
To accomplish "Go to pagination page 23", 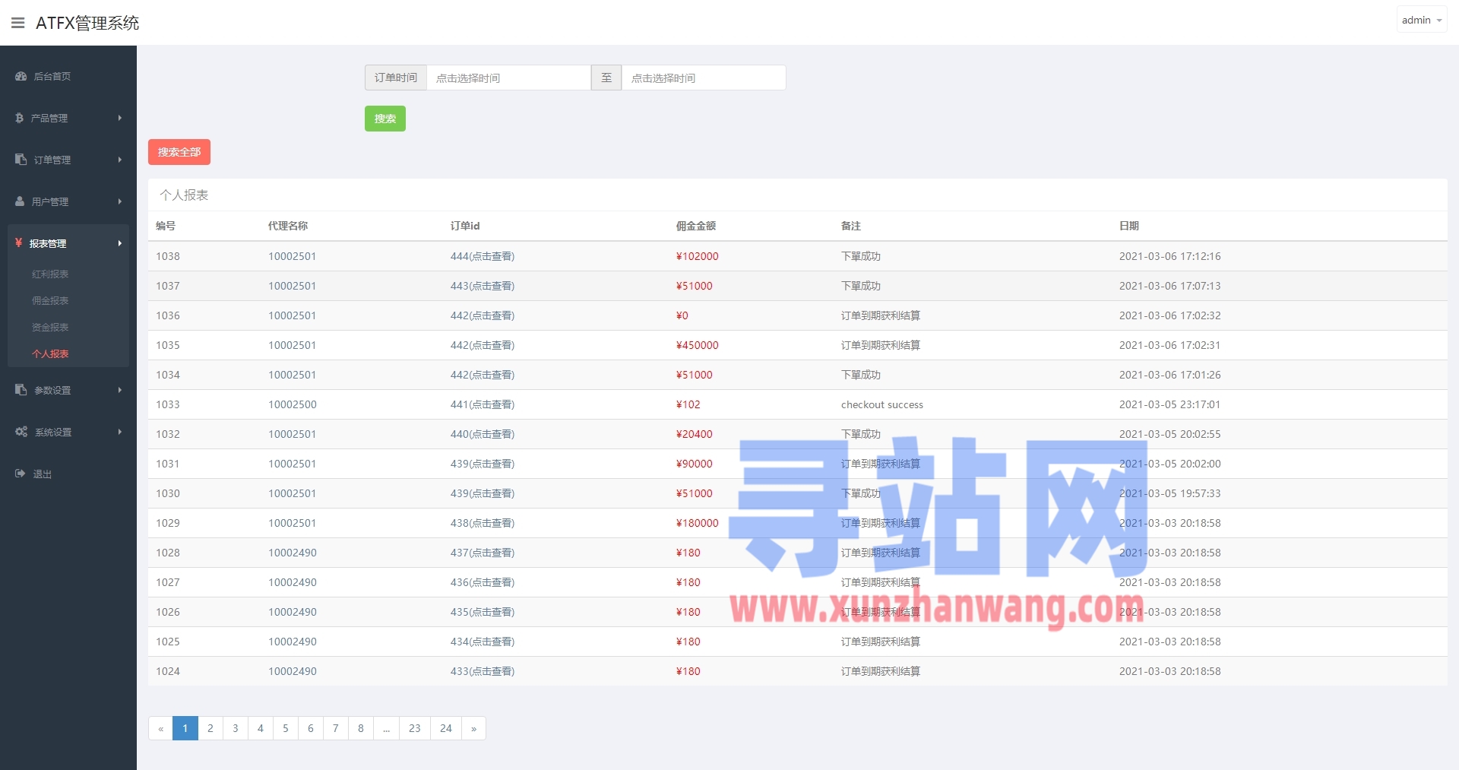I will [x=415, y=728].
